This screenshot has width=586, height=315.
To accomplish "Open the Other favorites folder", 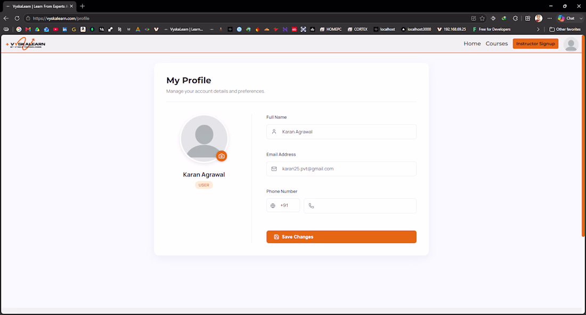I will click(565, 29).
